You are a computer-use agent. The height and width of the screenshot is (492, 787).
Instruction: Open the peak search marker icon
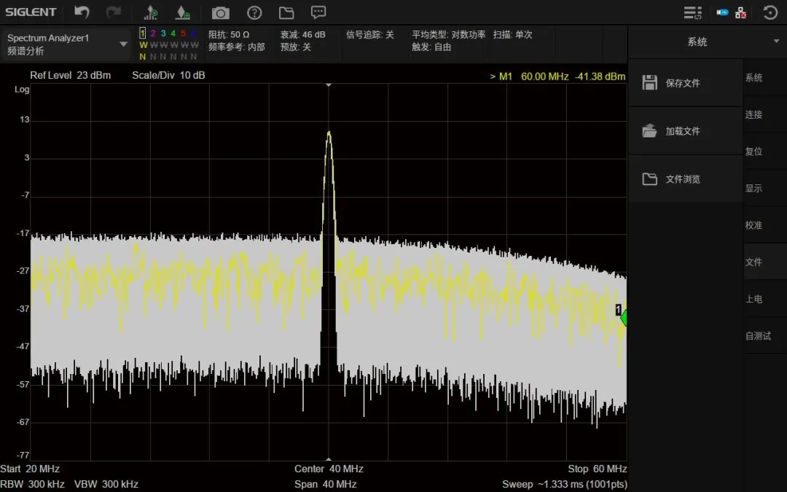coord(151,12)
